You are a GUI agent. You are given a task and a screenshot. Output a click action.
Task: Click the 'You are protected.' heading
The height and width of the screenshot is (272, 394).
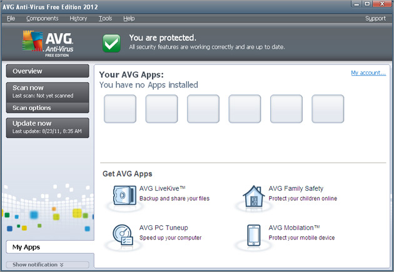click(163, 38)
